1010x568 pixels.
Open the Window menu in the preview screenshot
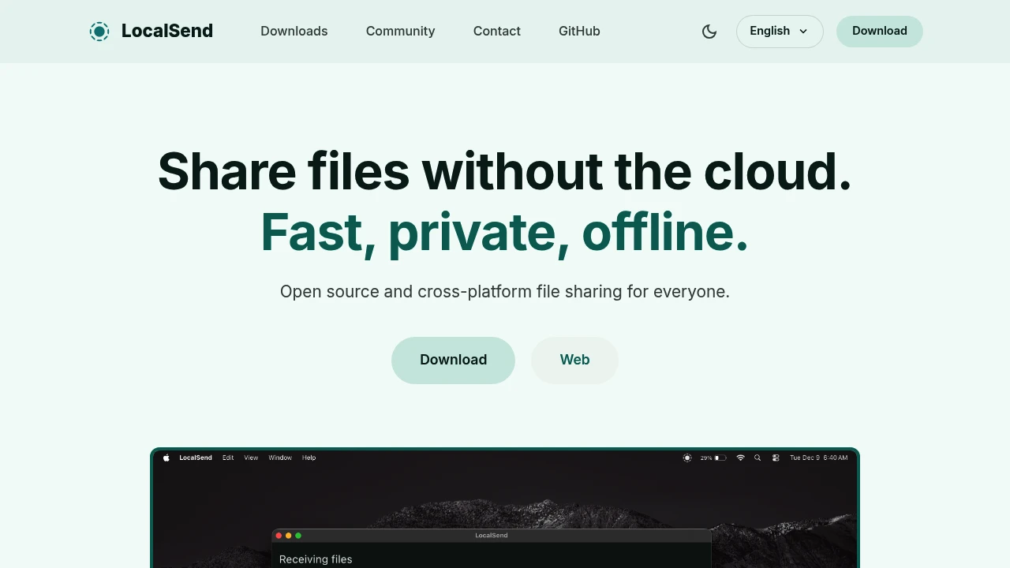click(280, 458)
